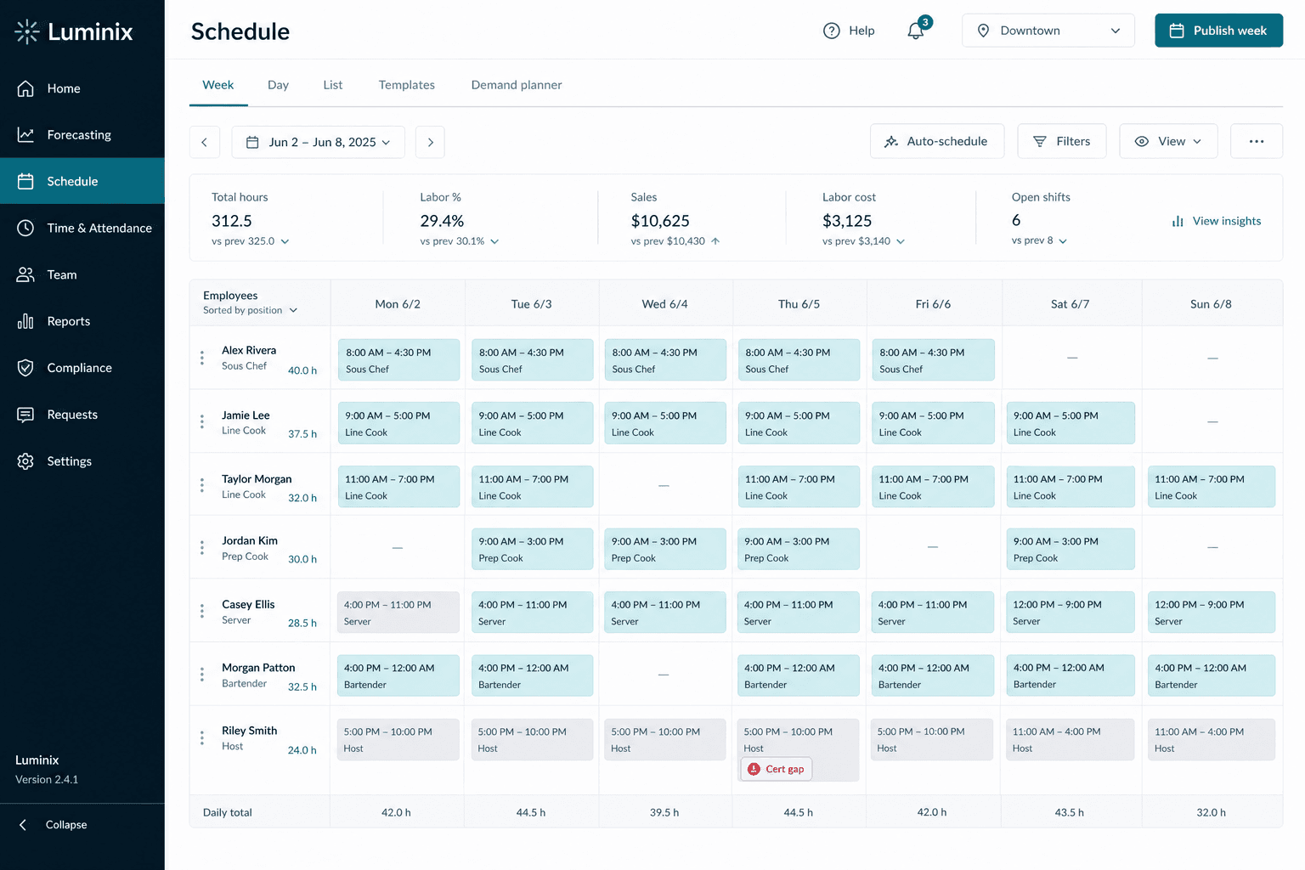Select Schedule in the sidebar
The height and width of the screenshot is (870, 1305).
(x=82, y=181)
